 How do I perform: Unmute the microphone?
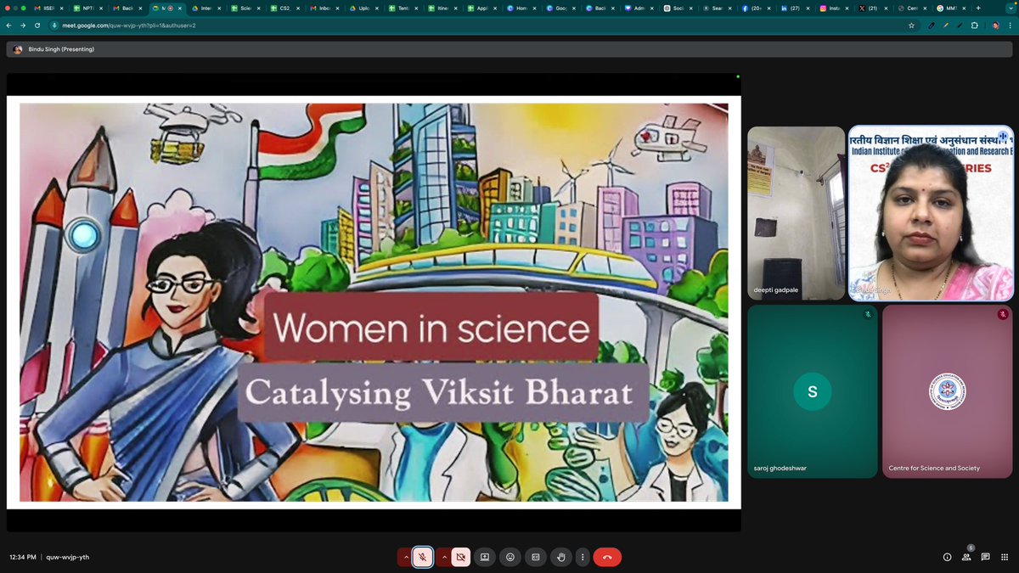click(x=423, y=557)
